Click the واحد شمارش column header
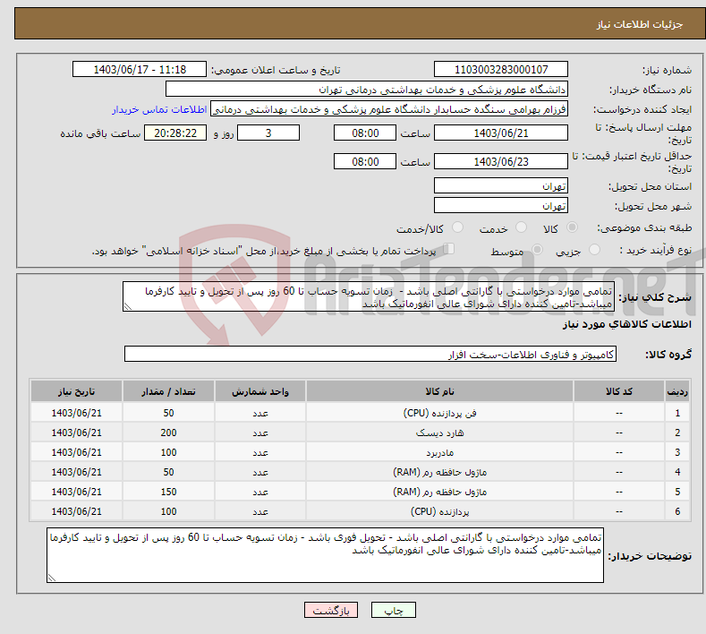Image resolution: width=706 pixels, height=634 pixels. tap(260, 391)
